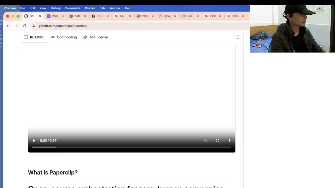The image size is (335, 188).
Task: Switch to the MIT license tab
Action: [96, 37]
